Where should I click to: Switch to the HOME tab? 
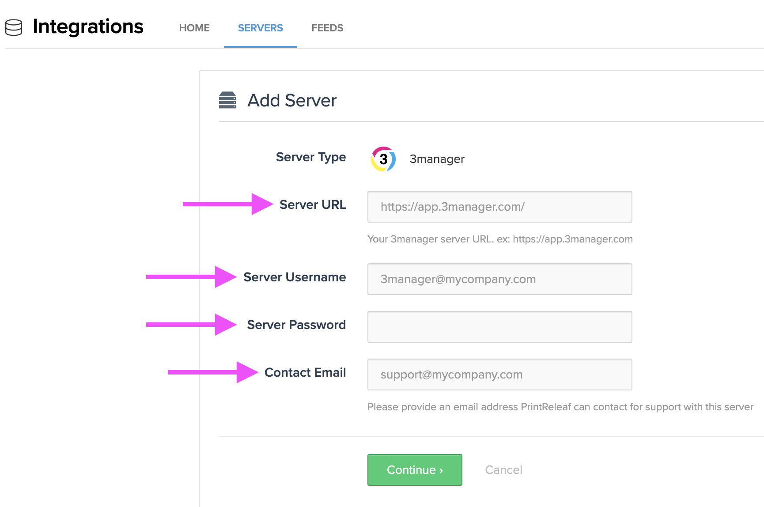194,27
